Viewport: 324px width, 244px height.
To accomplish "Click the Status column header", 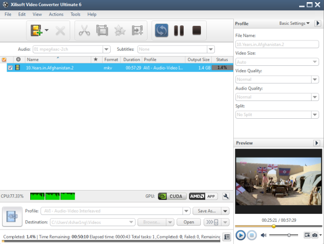I will pos(222,59).
